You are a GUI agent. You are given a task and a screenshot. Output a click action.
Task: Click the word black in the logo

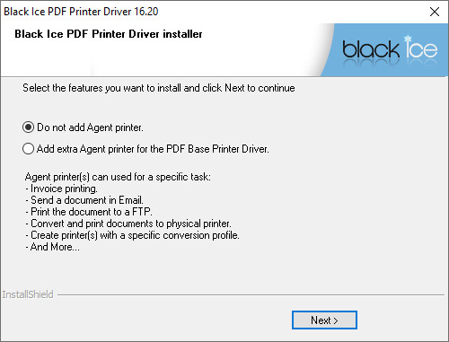[x=371, y=49]
